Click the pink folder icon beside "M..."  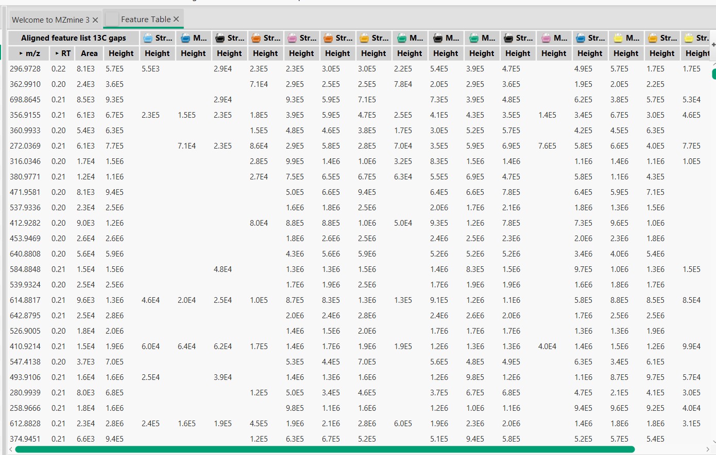(545, 38)
